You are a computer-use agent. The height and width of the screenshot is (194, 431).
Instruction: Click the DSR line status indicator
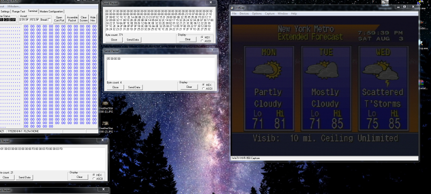(x=13, y=19)
